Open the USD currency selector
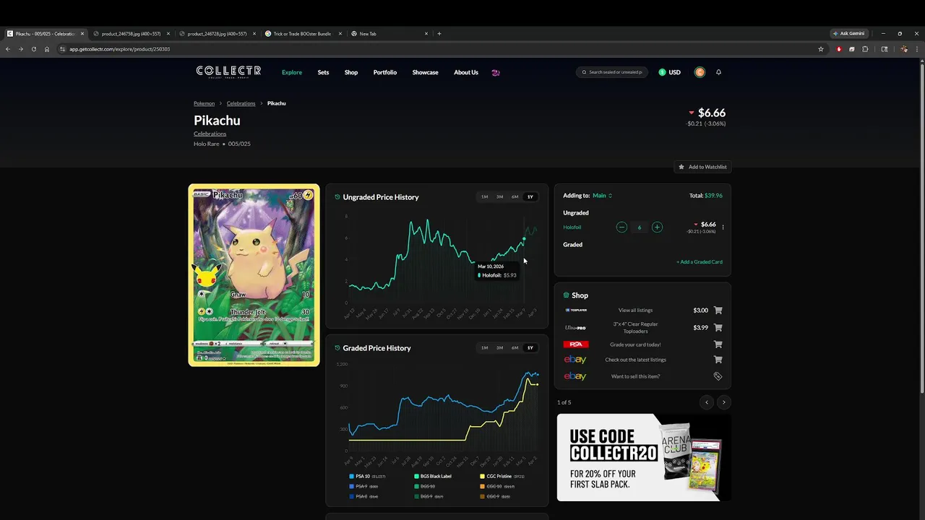This screenshot has width=925, height=520. coord(669,72)
